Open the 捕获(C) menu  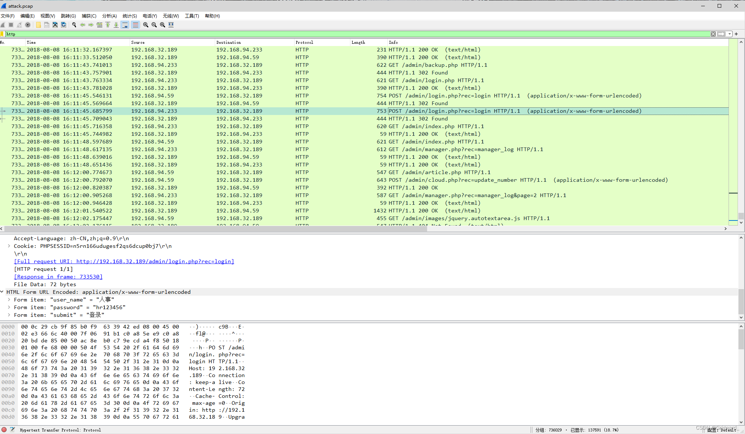[89, 16]
